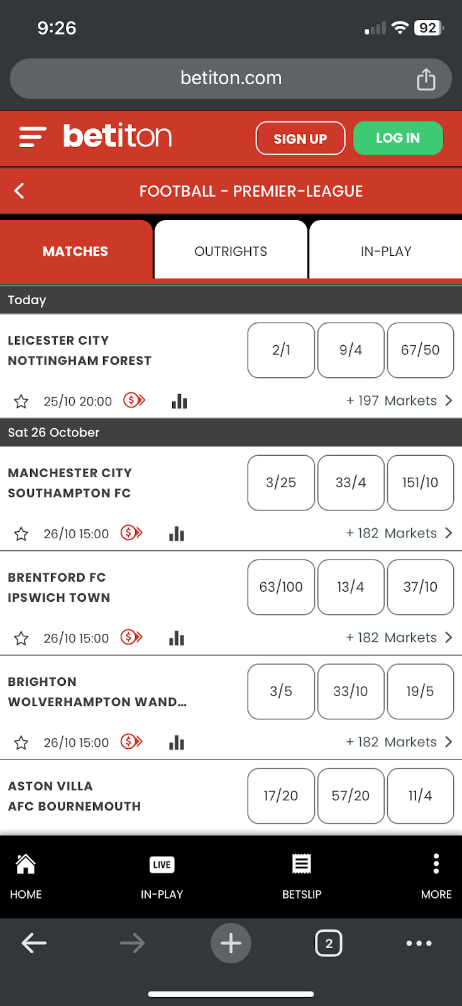Open statistics icon for Leicester City match
The image size is (462, 1006).
pyautogui.click(x=179, y=401)
